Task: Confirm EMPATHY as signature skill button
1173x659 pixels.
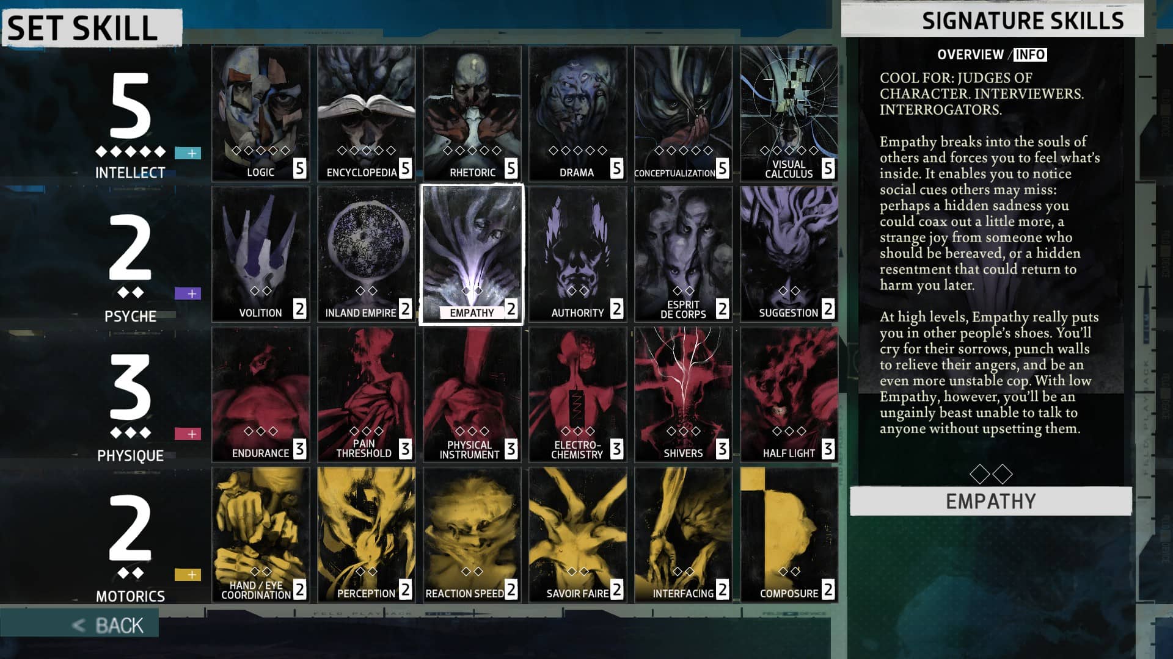Action: tap(990, 501)
